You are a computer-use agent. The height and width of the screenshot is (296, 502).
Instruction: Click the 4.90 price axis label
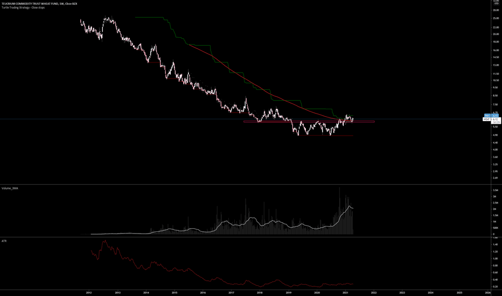click(496, 135)
